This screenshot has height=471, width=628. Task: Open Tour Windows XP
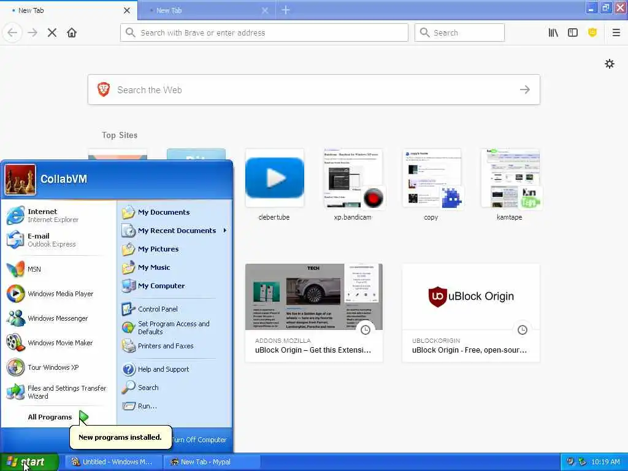(58, 367)
